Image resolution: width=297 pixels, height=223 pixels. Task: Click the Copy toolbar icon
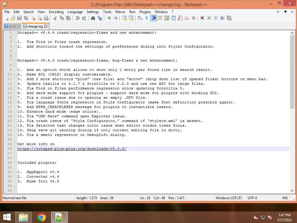pyautogui.click(x=62, y=18)
